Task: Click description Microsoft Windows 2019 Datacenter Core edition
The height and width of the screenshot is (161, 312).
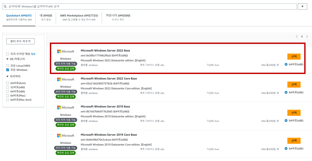Action: coord(116,145)
